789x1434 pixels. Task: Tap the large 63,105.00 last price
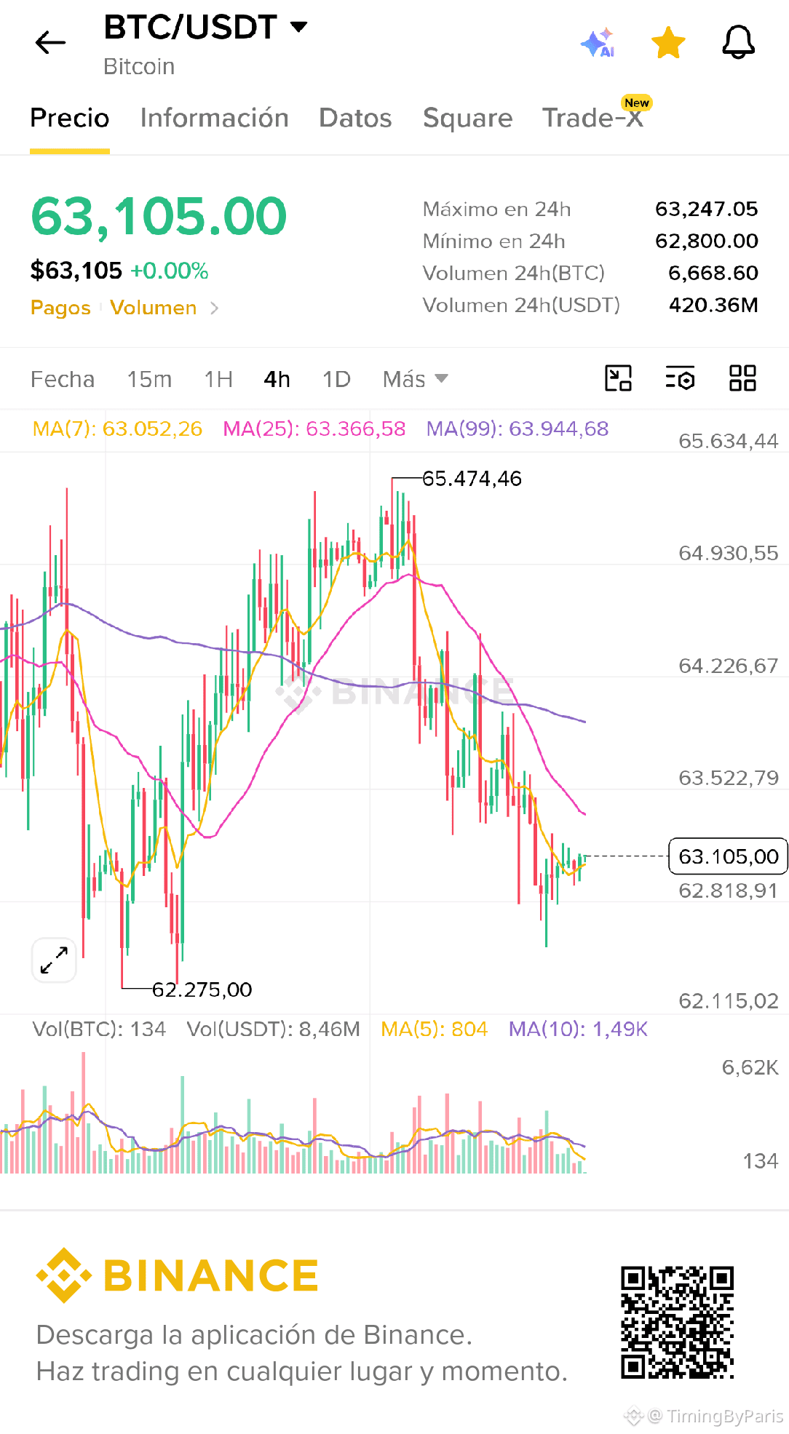pyautogui.click(x=159, y=217)
